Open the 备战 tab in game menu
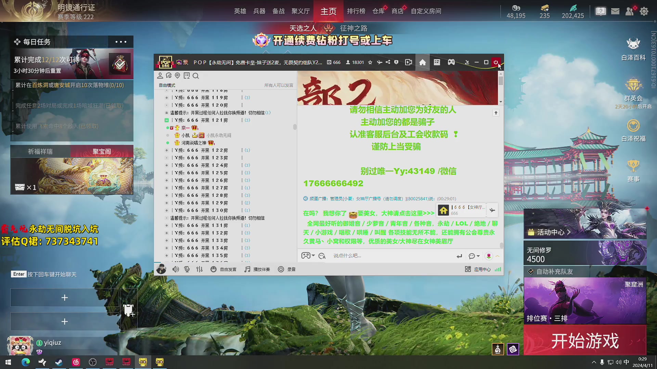The height and width of the screenshot is (369, 657). tap(279, 11)
